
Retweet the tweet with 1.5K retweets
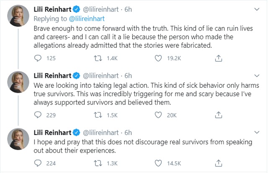coord(98,115)
